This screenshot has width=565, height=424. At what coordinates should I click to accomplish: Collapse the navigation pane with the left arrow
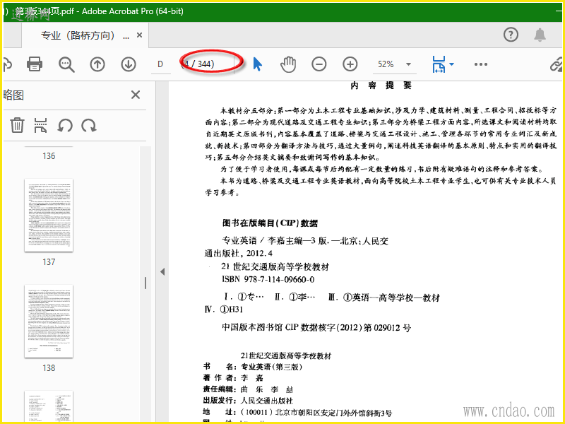[162, 271]
